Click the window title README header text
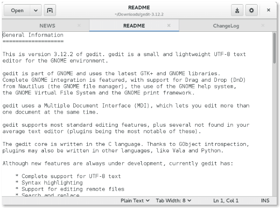The width and height of the screenshot is (280, 208). click(x=139, y=7)
